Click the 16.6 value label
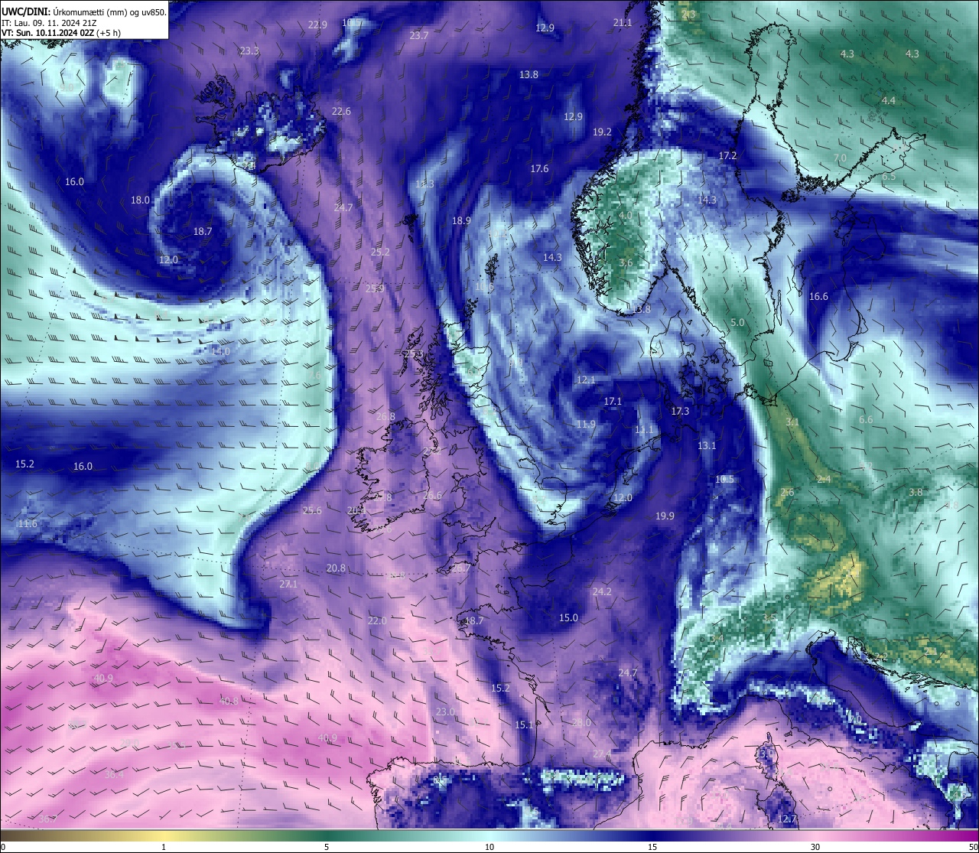 click(818, 297)
